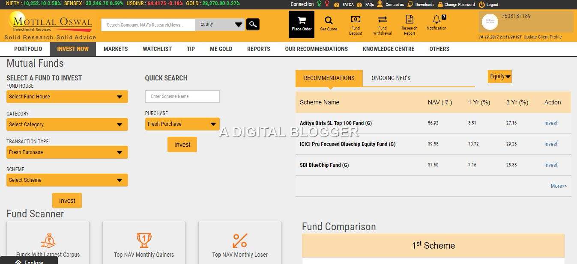Invest in SBI BlueChip Fund (G)
Image resolution: width=577 pixels, height=264 pixels.
(x=550, y=165)
